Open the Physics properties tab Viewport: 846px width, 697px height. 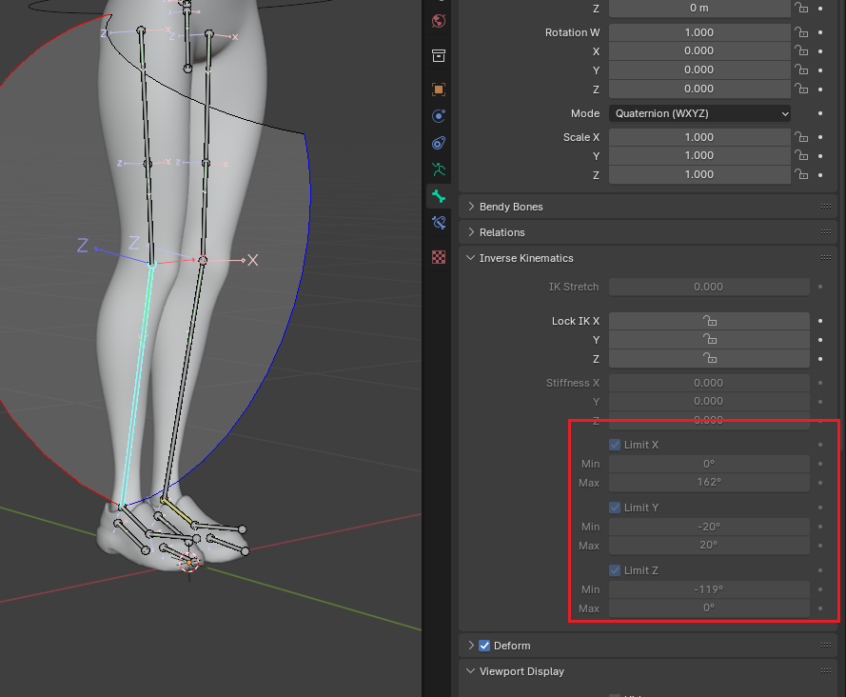439,116
